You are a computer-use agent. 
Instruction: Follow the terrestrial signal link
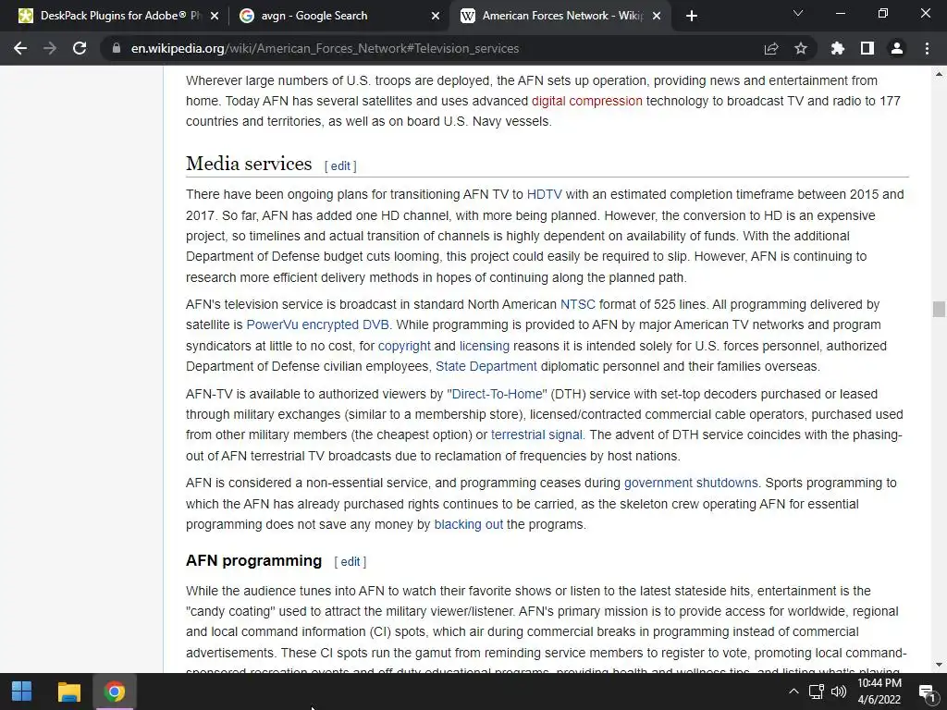click(537, 435)
